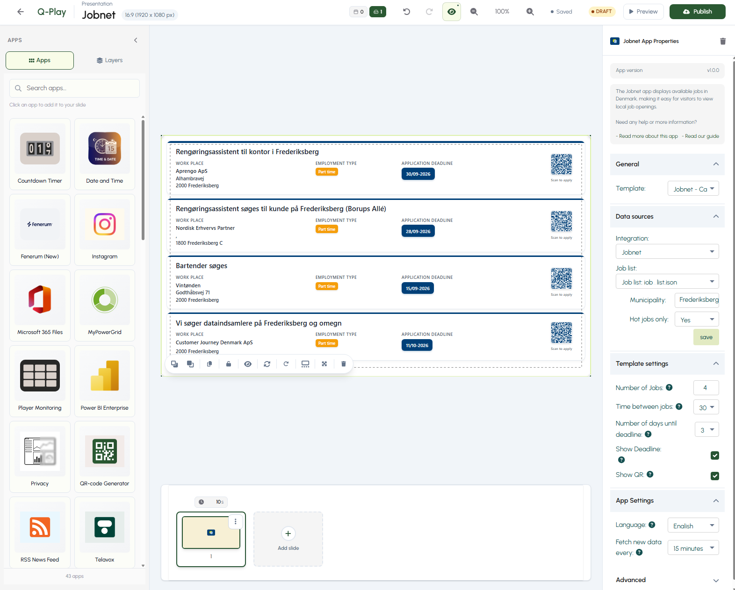Collapse the Data sources section
735x590 pixels.
tap(667, 216)
